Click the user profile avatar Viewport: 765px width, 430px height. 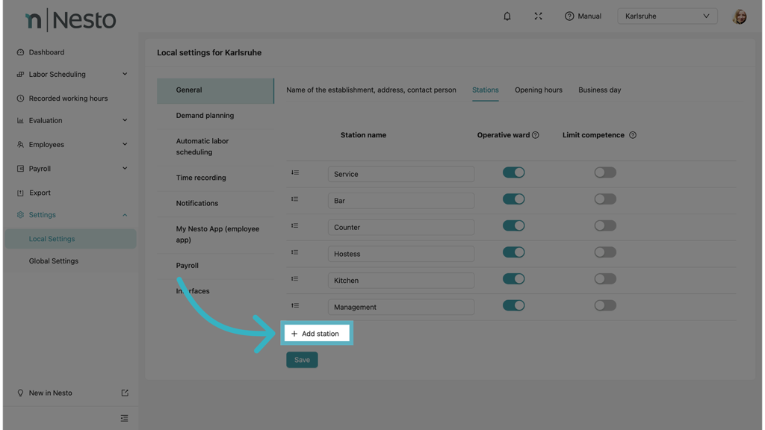click(x=739, y=16)
